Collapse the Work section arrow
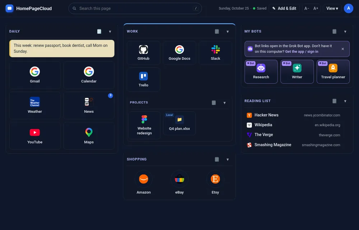Screen dimensions: 359x230 click(x=228, y=32)
